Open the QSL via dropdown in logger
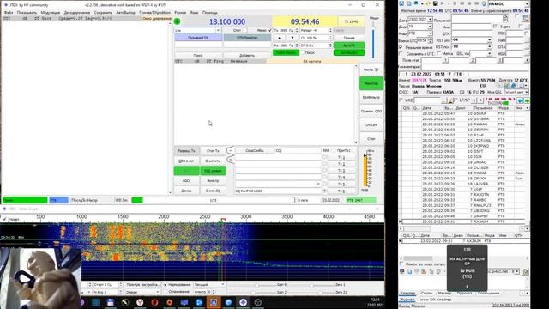This screenshot has width=549, height=309. coord(490,53)
